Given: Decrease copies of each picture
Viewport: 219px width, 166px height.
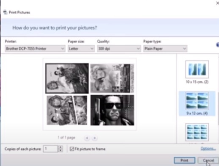Looking at the screenshot, I should point(61,150).
